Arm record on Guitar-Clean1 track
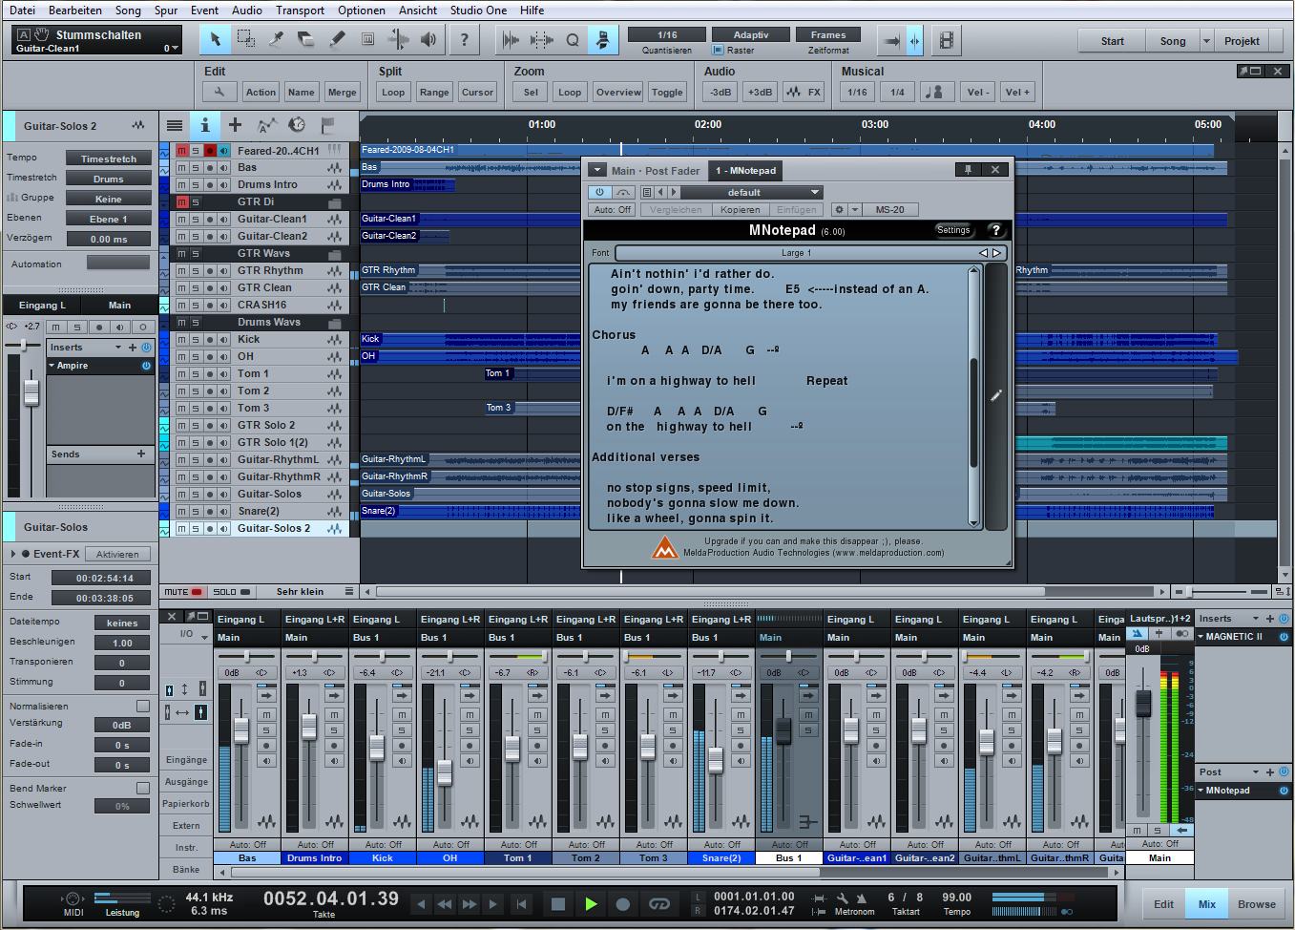1295x930 pixels. pyautogui.click(x=210, y=220)
